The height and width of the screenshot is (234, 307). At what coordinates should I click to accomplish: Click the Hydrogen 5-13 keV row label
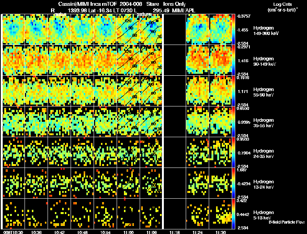[x=264, y=215]
